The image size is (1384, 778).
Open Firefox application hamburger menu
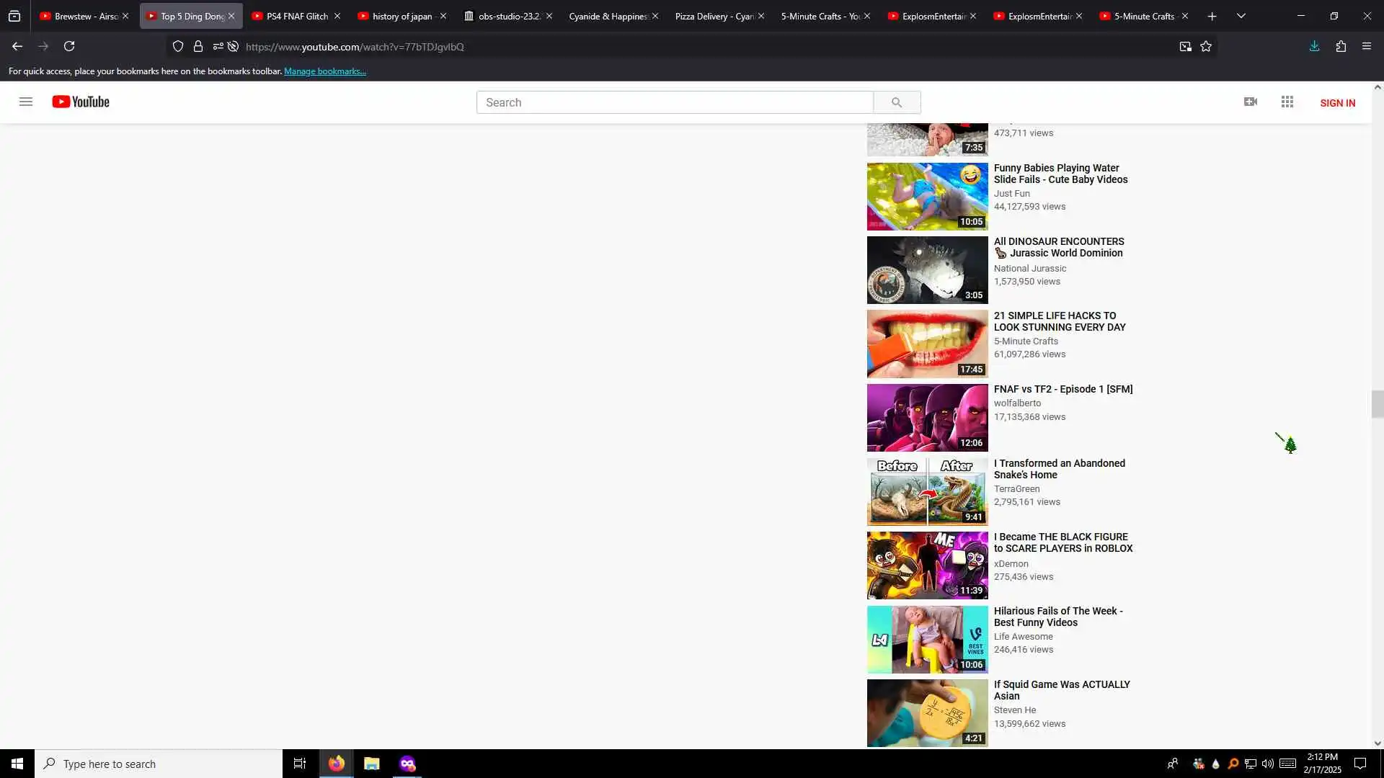[x=1367, y=46]
